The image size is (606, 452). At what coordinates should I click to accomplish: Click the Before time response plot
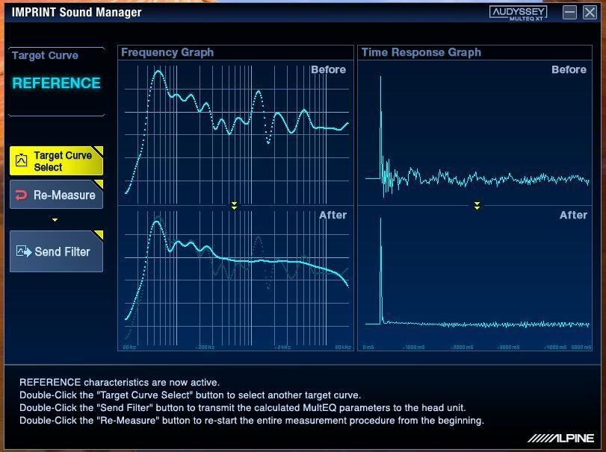pos(477,131)
